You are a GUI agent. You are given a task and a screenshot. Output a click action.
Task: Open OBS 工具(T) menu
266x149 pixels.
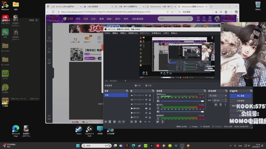click(166, 33)
